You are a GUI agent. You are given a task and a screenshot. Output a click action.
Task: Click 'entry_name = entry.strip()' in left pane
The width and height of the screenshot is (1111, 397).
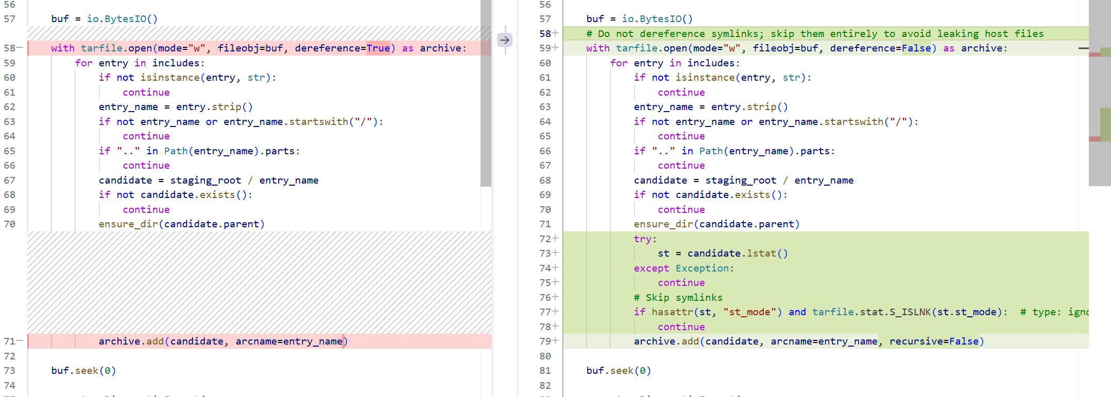[176, 107]
